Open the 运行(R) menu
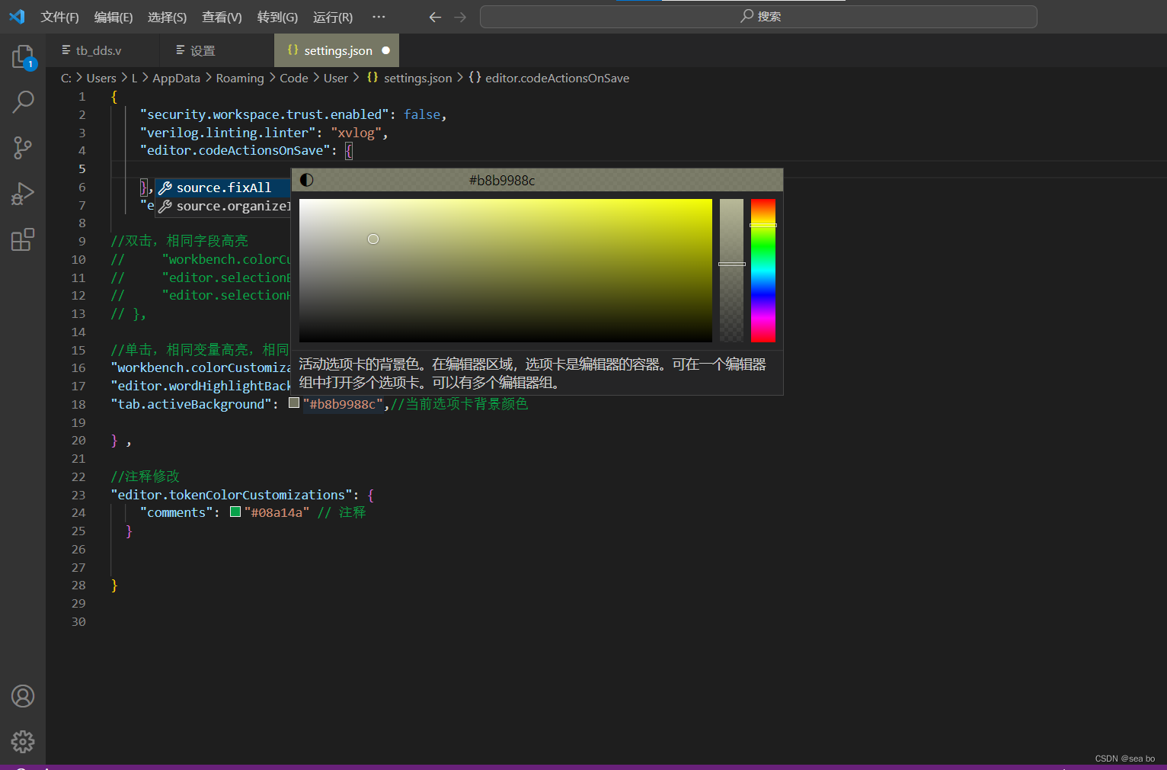Screen dimensions: 1167x770 pyautogui.click(x=333, y=17)
